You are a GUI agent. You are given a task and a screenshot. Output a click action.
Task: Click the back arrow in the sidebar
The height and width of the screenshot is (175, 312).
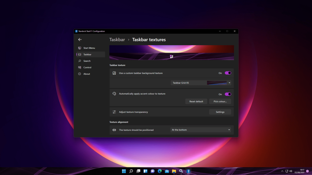tap(80, 39)
